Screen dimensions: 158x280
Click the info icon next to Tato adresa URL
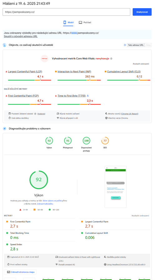pos(125,45)
